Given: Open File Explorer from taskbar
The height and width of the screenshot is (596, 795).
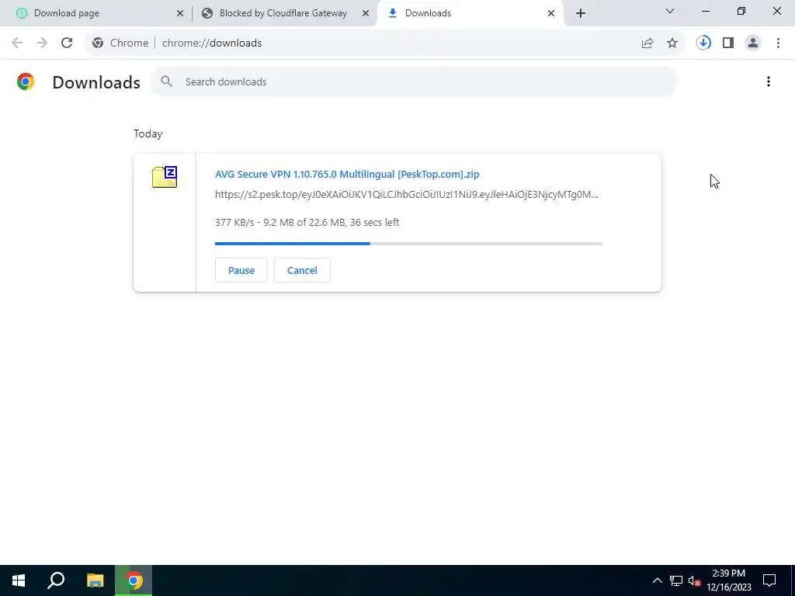Looking at the screenshot, I should [x=95, y=580].
